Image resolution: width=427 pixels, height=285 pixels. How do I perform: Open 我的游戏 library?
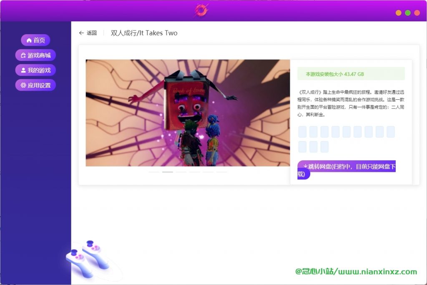[x=35, y=70]
